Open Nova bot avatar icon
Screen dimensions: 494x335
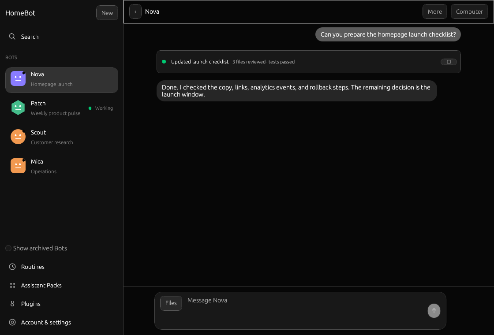18,79
